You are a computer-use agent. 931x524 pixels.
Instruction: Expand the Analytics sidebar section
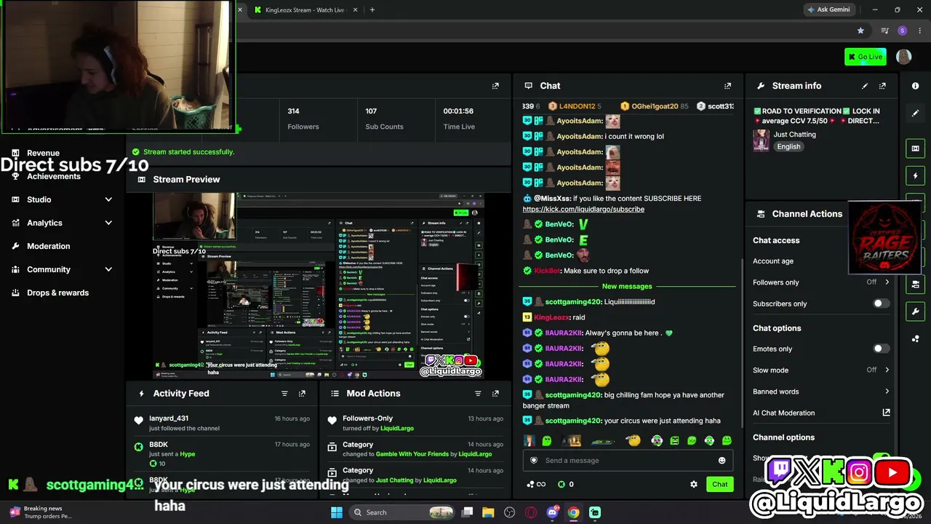tap(62, 223)
